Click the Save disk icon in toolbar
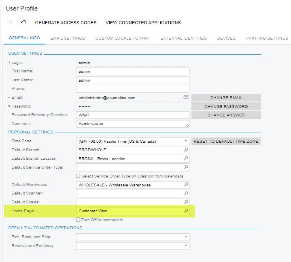The width and height of the screenshot is (291, 262). pyautogui.click(x=9, y=22)
